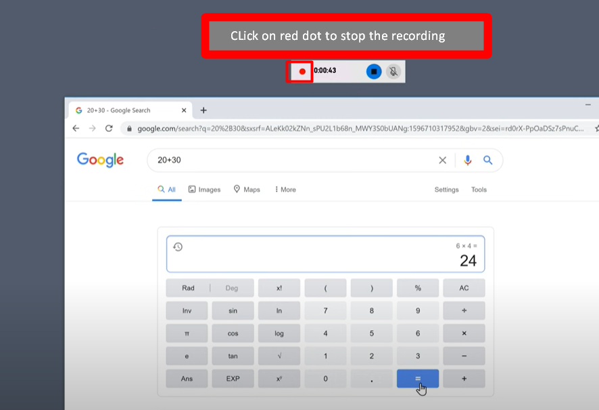Open the Tools menu under the search bar
The width and height of the screenshot is (599, 410).
[479, 189]
